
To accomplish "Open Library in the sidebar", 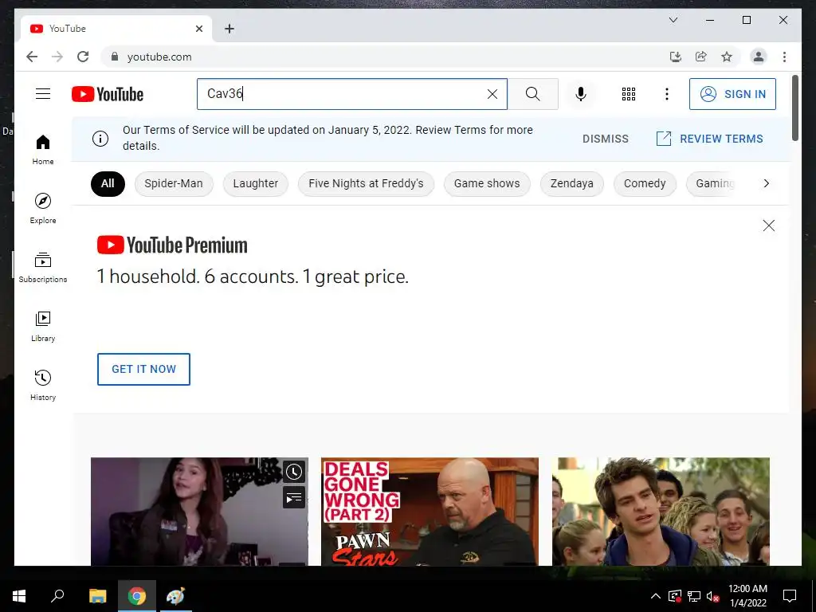I will point(43,326).
